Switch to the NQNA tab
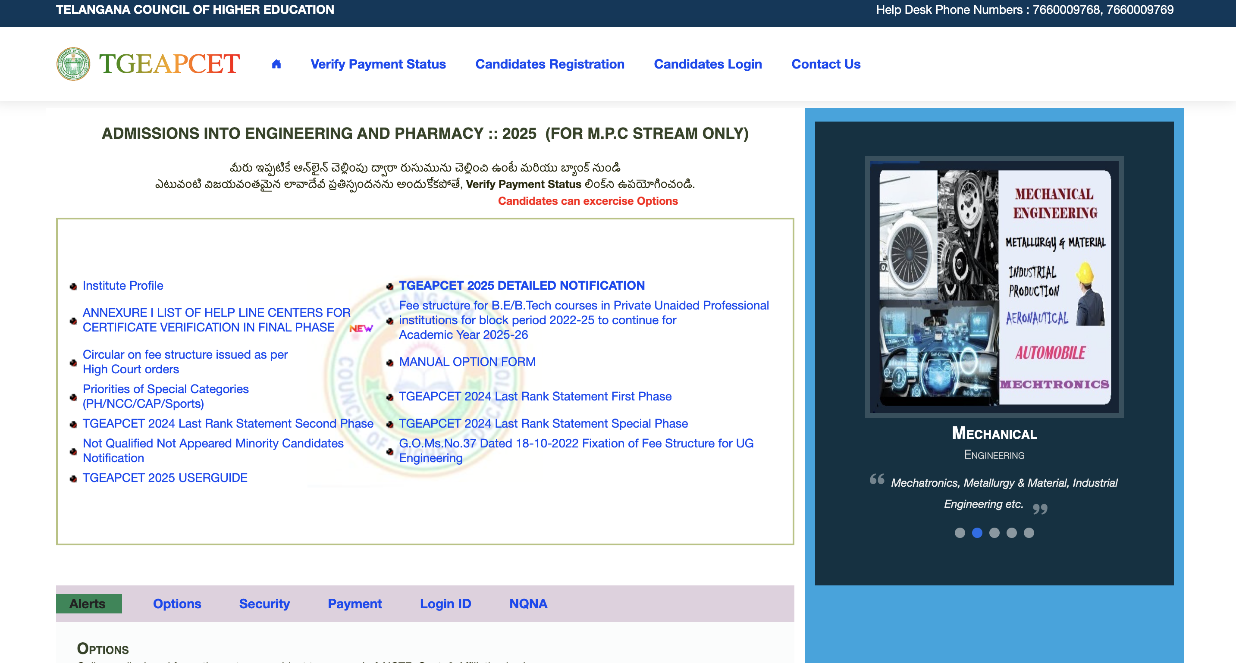 point(528,604)
